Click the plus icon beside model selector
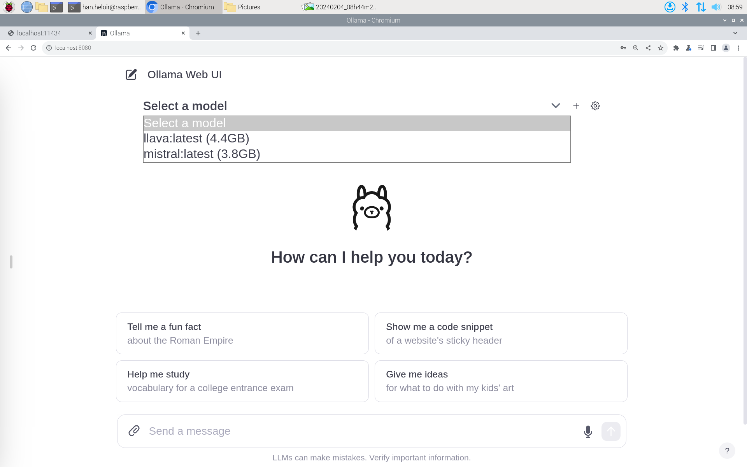 point(576,106)
